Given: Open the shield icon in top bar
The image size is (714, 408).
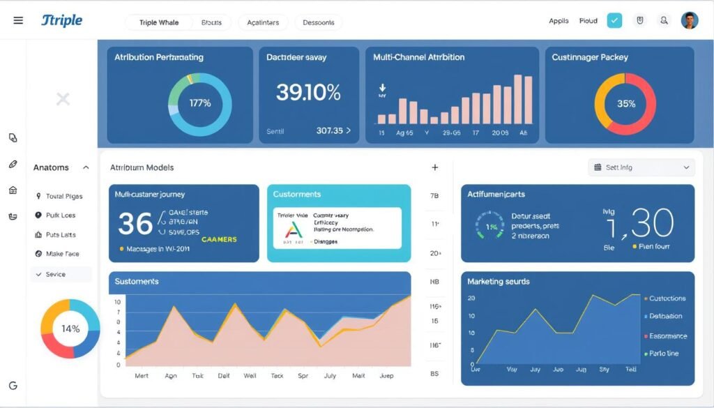Looking at the screenshot, I should [x=639, y=20].
